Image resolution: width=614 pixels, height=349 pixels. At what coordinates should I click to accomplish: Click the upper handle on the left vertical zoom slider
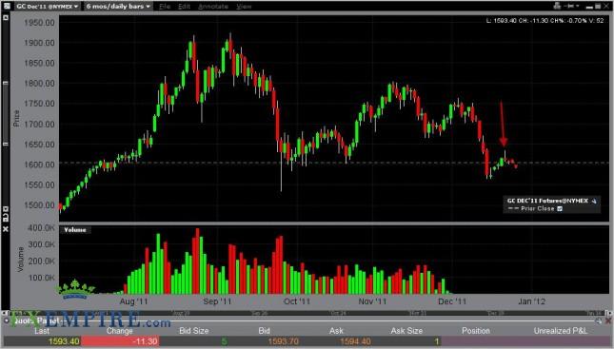6,83
